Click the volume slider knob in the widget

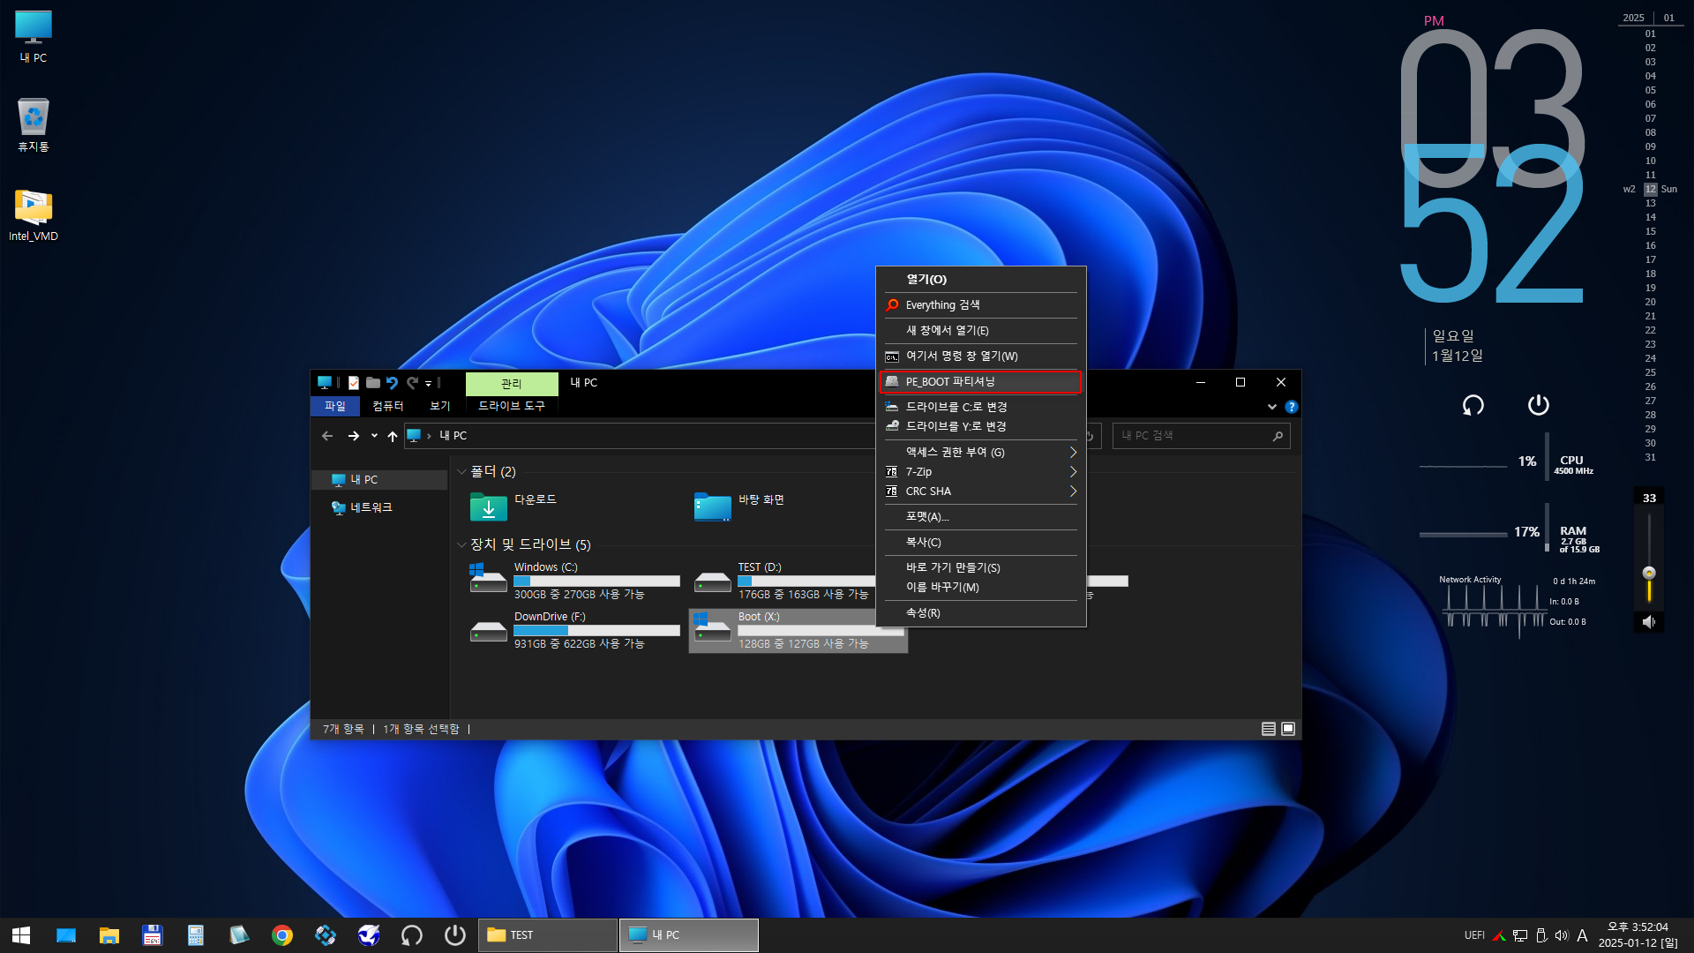(x=1648, y=573)
